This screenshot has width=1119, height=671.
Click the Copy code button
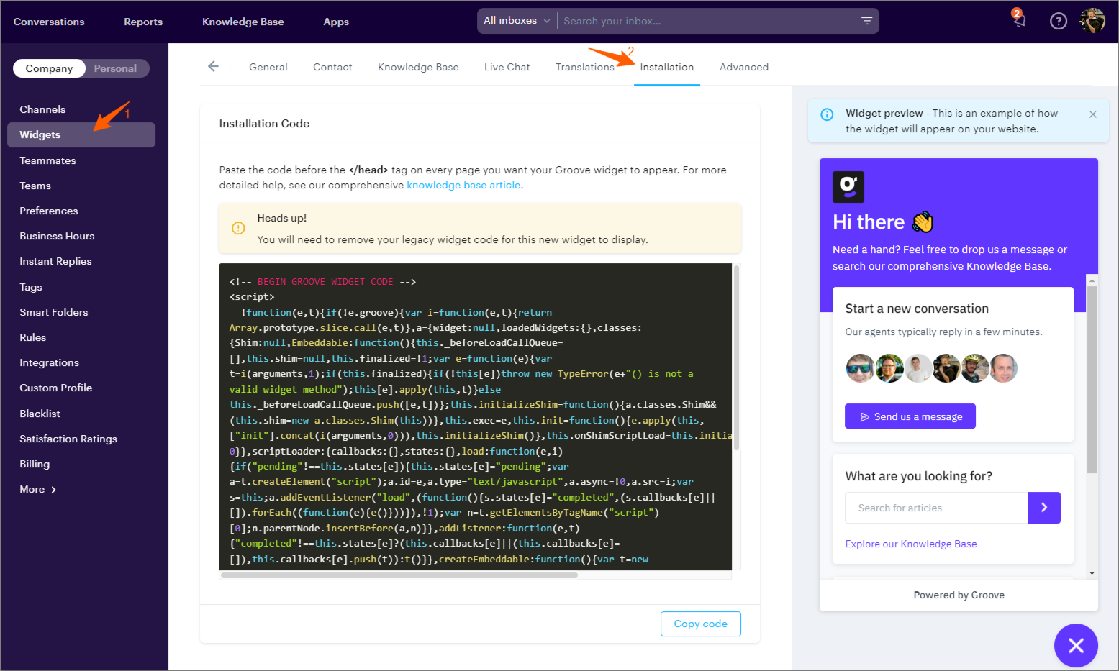(x=700, y=624)
